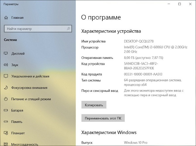Click the drive icon for Память
The height and width of the screenshot is (146, 196).
click(x=6, y=122)
